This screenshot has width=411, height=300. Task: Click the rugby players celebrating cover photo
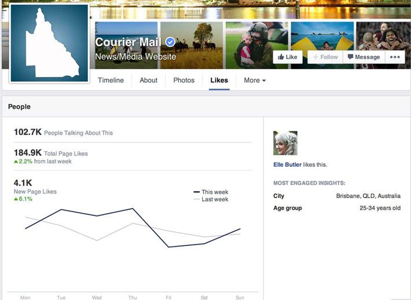[383, 45]
